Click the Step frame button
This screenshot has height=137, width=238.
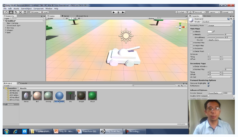(123, 12)
